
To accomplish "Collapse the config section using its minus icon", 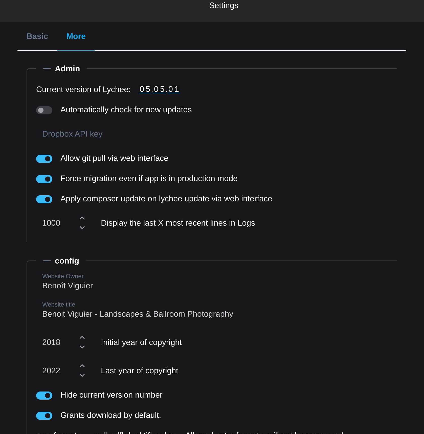I will [x=47, y=261].
